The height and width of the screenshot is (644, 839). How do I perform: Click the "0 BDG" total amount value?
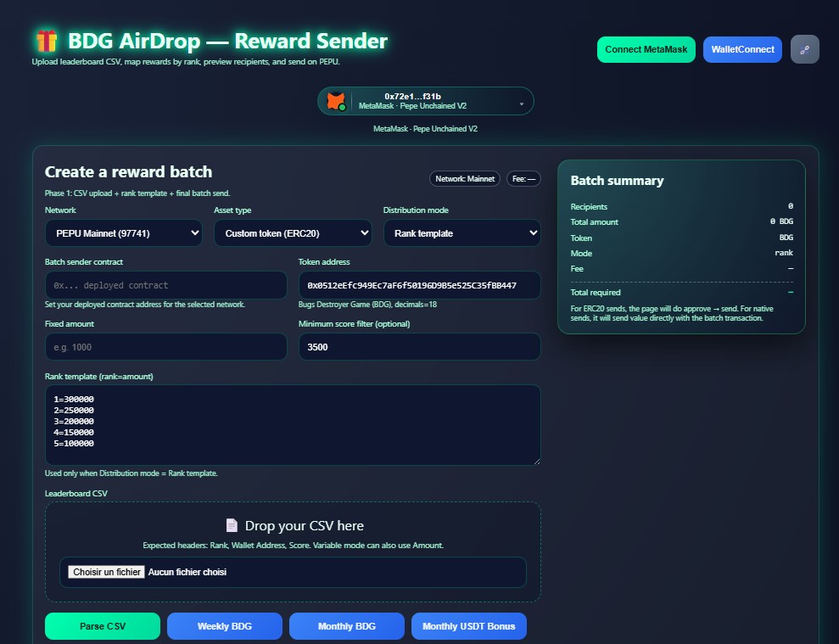pos(781,221)
